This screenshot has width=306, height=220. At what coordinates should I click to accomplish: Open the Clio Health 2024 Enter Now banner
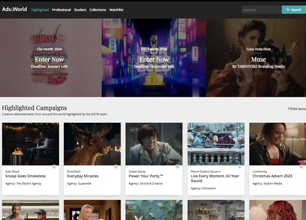(x=51, y=57)
